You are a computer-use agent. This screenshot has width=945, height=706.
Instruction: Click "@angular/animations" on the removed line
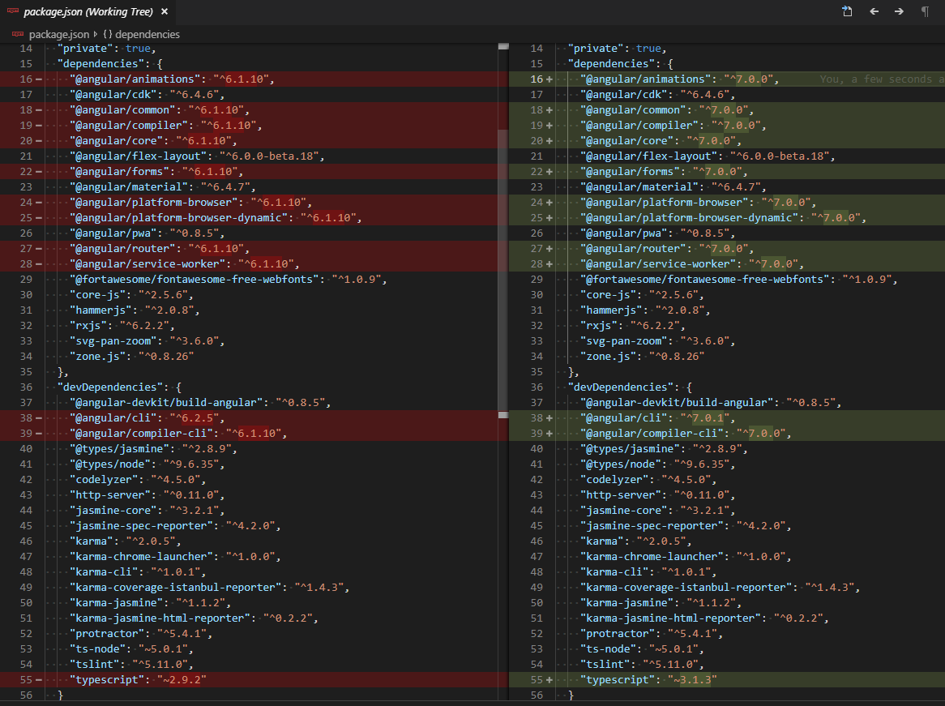pos(135,79)
